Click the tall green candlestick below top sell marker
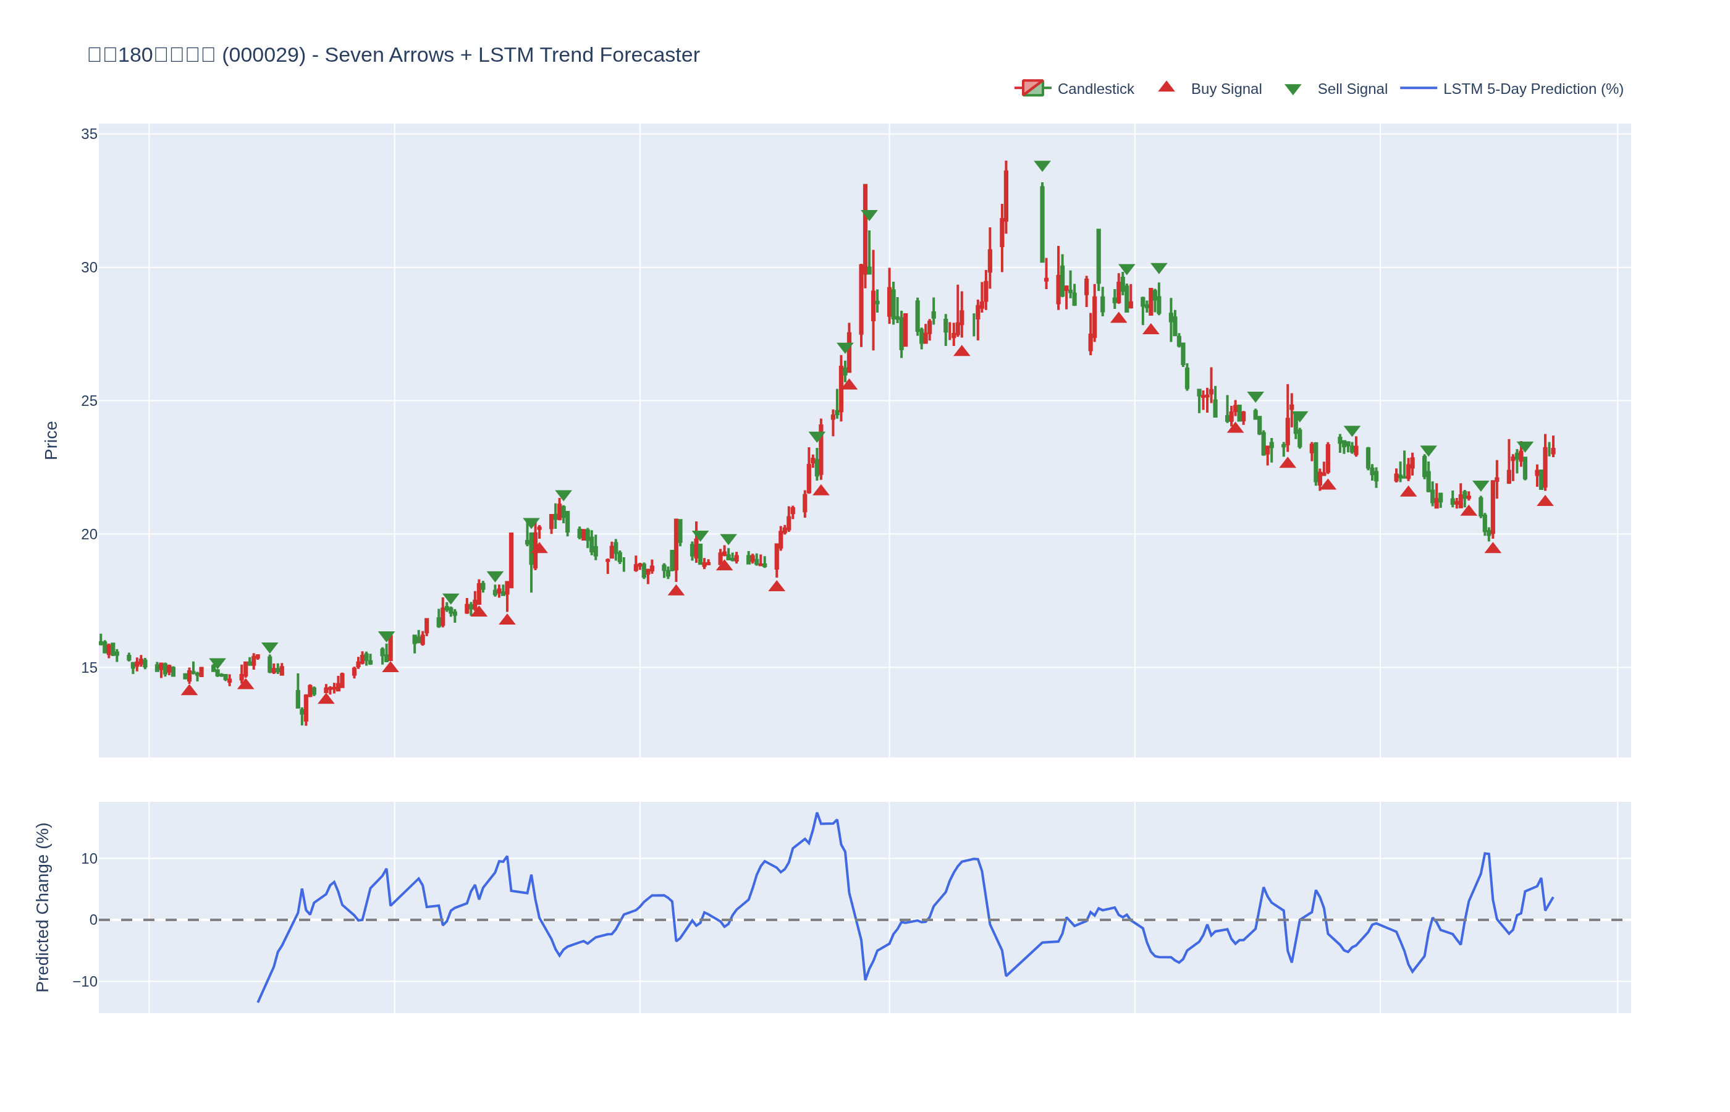1730x1112 pixels. [x=1042, y=224]
